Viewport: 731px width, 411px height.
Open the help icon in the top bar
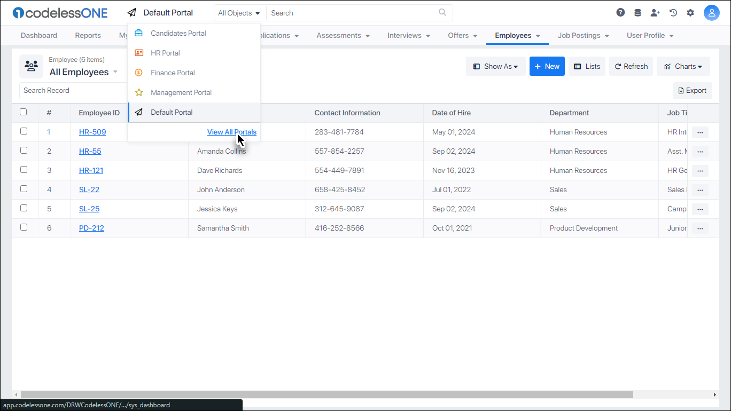(620, 12)
